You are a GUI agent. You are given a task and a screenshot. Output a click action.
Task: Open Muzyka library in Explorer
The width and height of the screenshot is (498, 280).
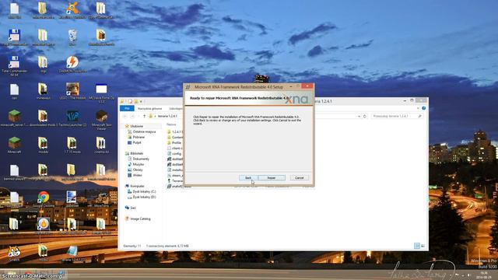coord(139,164)
